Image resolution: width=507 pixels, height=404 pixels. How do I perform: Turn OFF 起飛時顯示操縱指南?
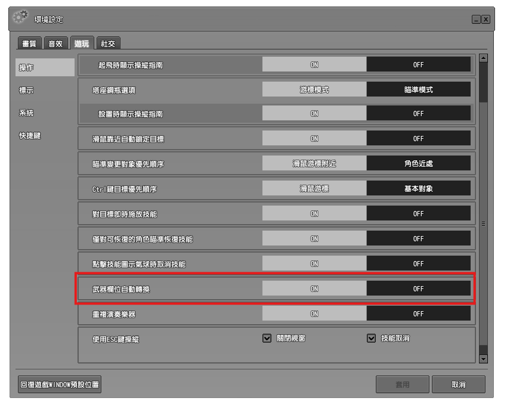[x=418, y=64]
